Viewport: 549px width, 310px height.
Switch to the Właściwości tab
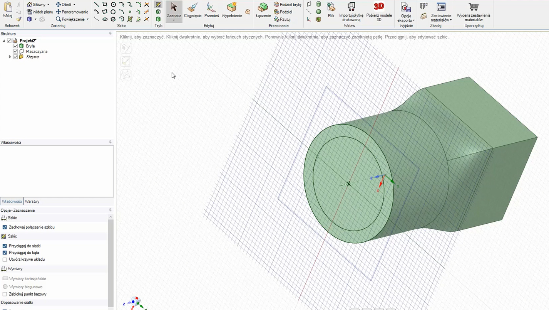[12, 201]
